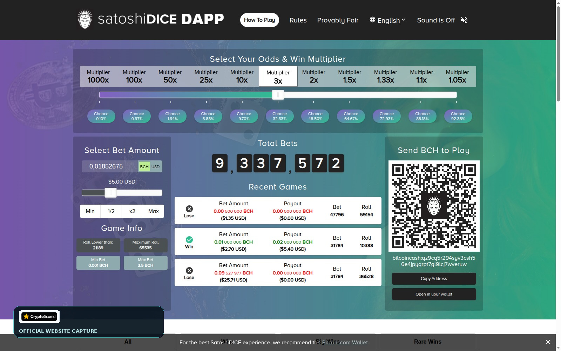Switch bet currency to USD
The image size is (561, 351).
click(x=155, y=167)
